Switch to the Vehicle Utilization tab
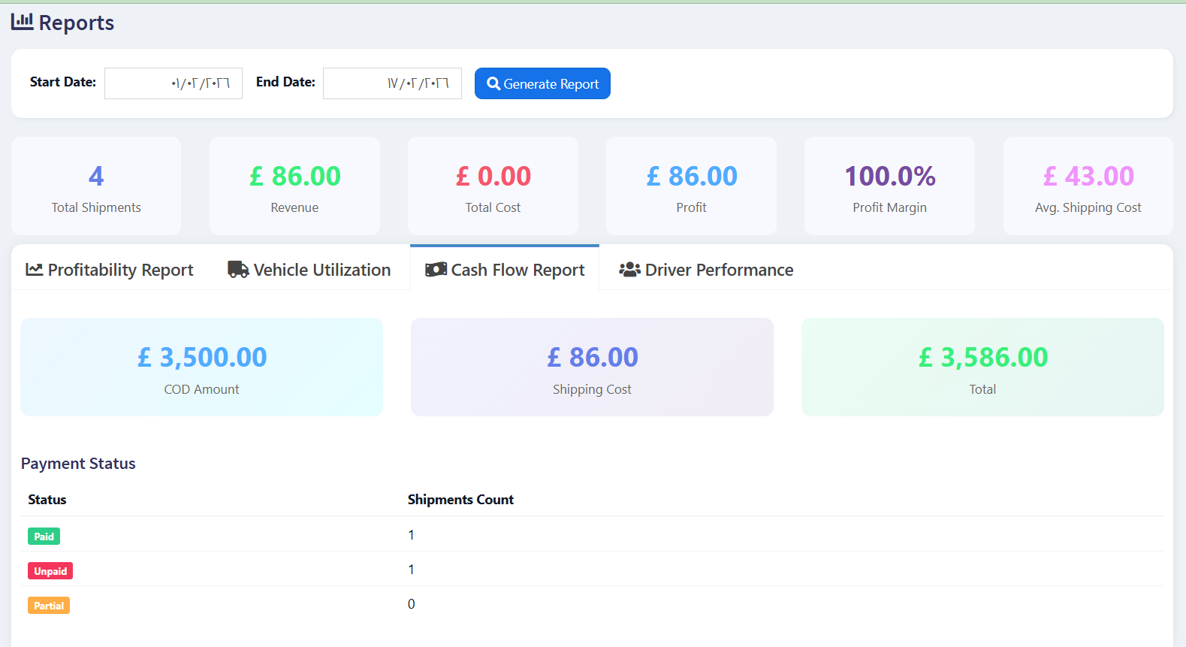Viewport: 1186px width, 647px height. pos(309,270)
